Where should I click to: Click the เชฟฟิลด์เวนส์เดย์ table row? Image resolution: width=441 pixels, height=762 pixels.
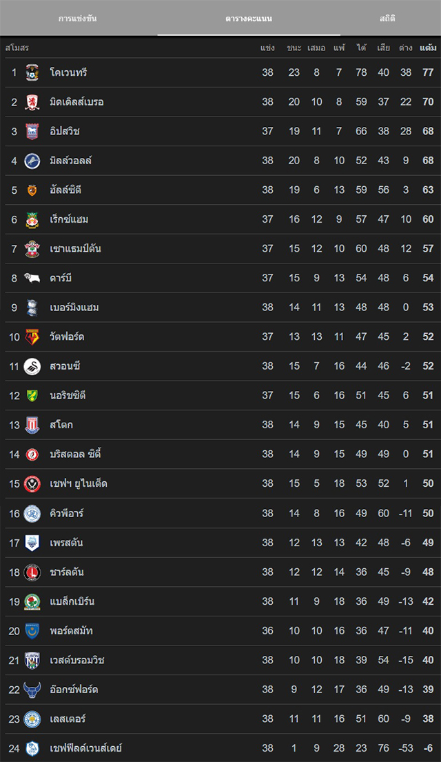tap(220, 748)
